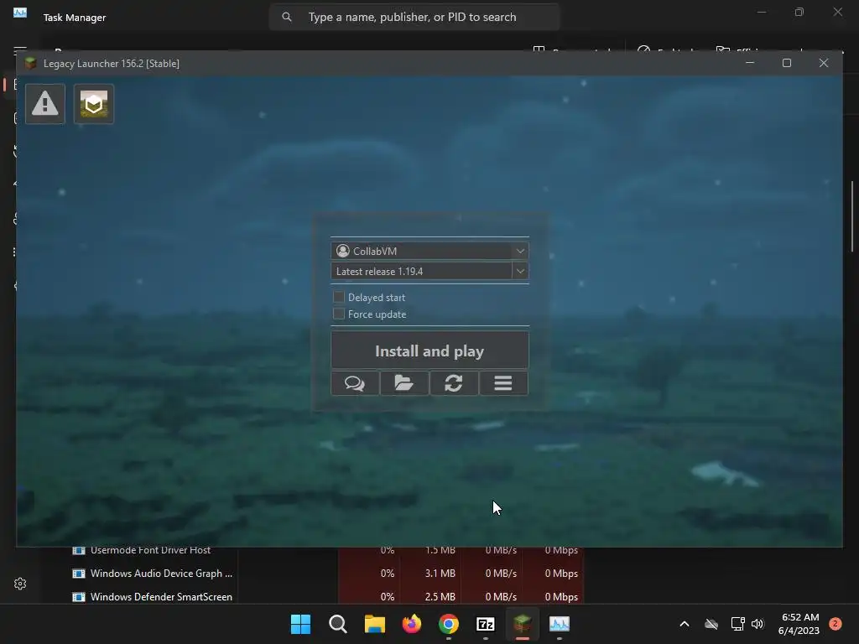Minimize the Legacy Launcher window
The image size is (859, 644).
pos(750,63)
